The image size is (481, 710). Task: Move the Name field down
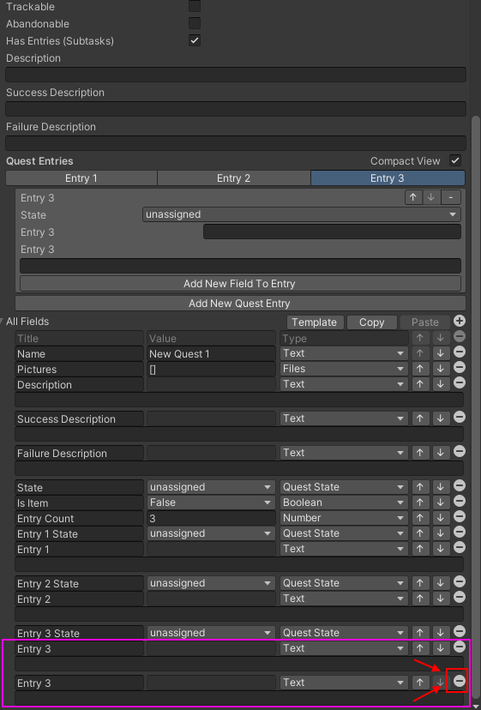pyautogui.click(x=440, y=353)
